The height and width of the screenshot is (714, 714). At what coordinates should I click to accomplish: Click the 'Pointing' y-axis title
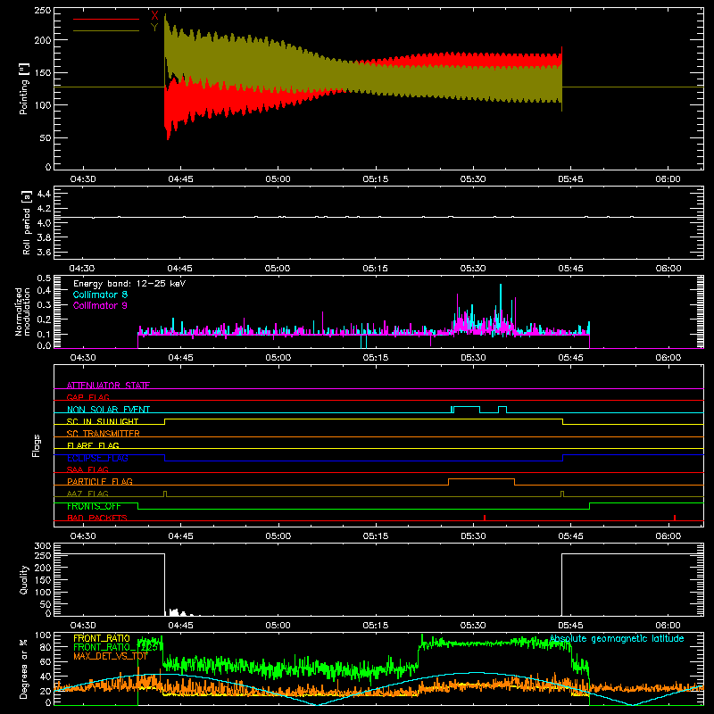tap(24, 89)
